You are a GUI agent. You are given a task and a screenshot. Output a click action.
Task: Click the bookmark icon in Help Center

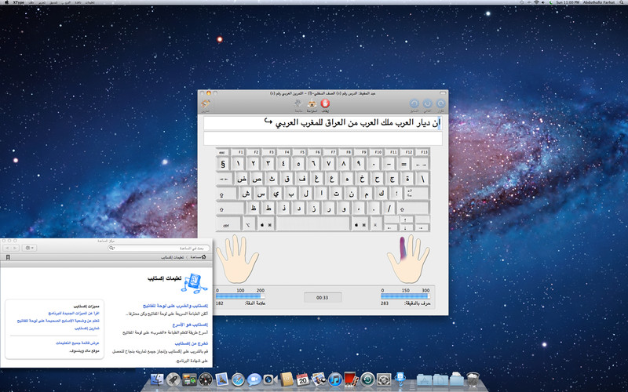tap(7, 257)
